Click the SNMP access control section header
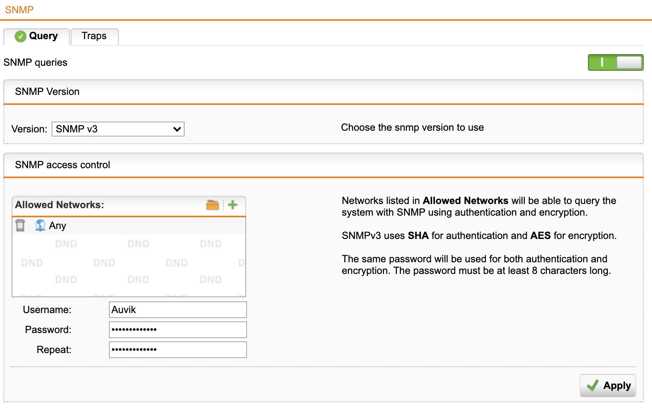The image size is (652, 408). (324, 165)
